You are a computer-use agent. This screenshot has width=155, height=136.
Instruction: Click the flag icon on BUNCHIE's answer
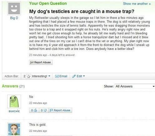51,110
